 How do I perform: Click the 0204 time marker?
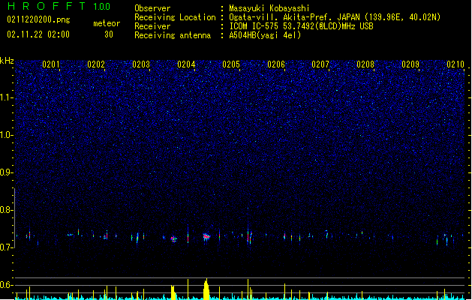click(x=186, y=64)
